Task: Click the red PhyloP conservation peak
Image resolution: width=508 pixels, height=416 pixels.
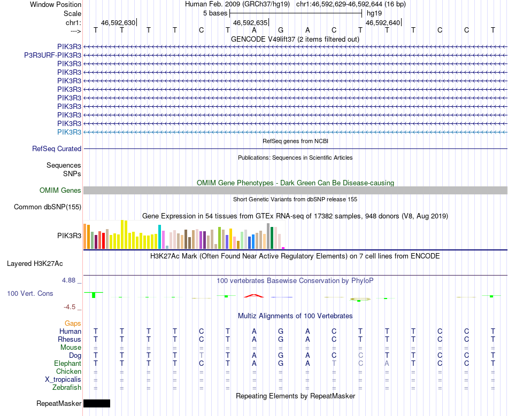Action: [254, 296]
